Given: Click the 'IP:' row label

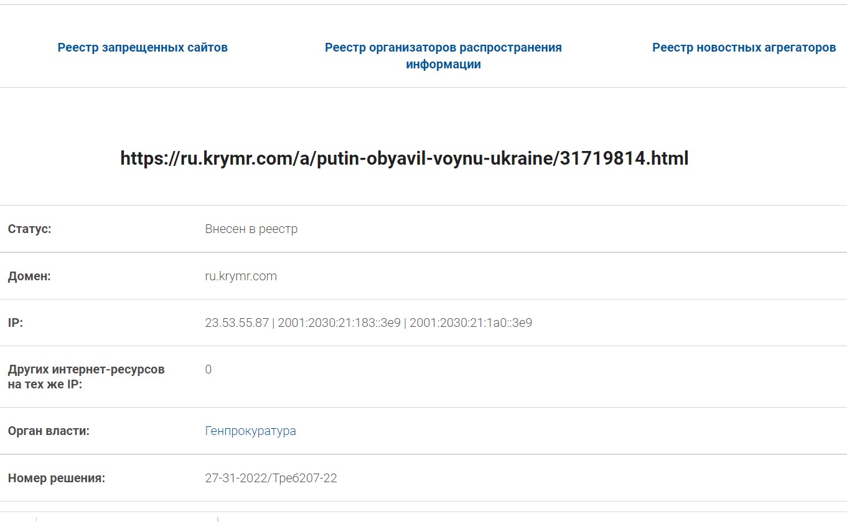Looking at the screenshot, I should point(16,323).
